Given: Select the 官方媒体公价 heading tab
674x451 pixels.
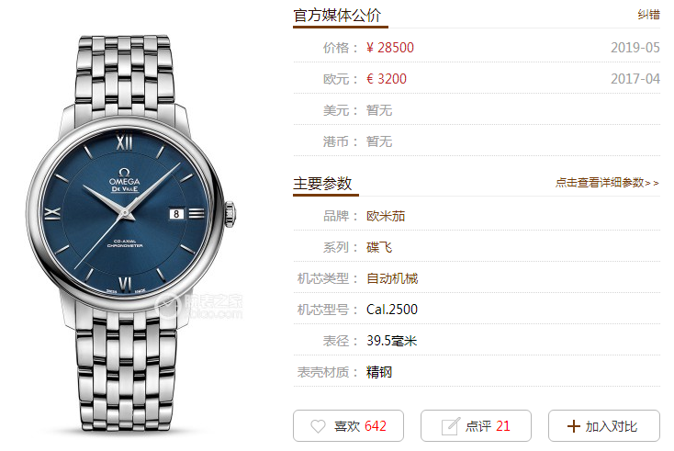Looking at the screenshot, I should click(337, 16).
